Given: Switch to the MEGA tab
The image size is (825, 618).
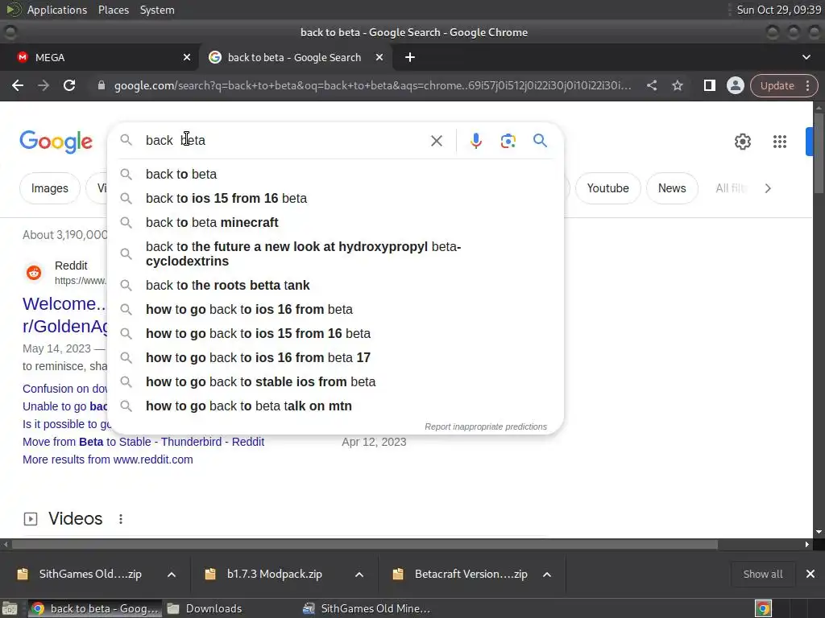Looking at the screenshot, I should (99, 57).
